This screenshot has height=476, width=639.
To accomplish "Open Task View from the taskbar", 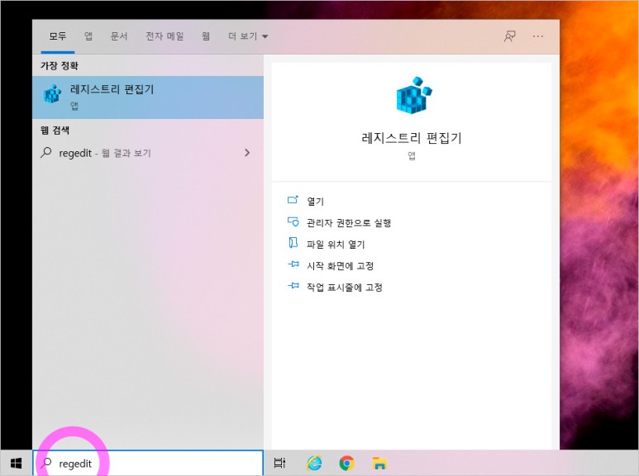I will coord(279,463).
